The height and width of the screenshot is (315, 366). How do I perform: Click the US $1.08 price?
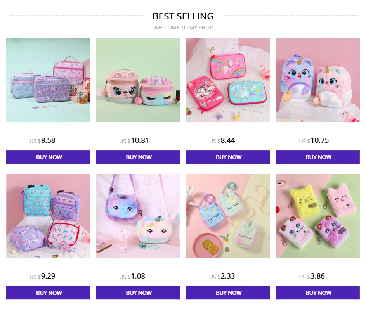[x=132, y=276]
